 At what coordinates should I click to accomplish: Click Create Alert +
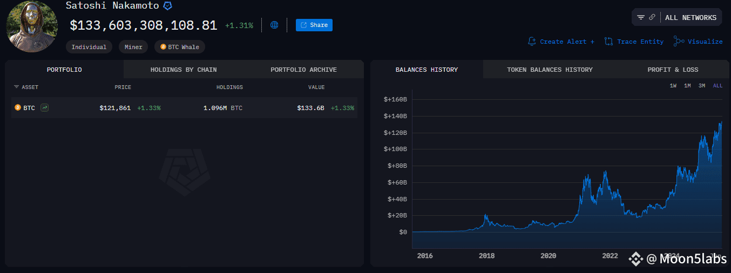coord(561,42)
